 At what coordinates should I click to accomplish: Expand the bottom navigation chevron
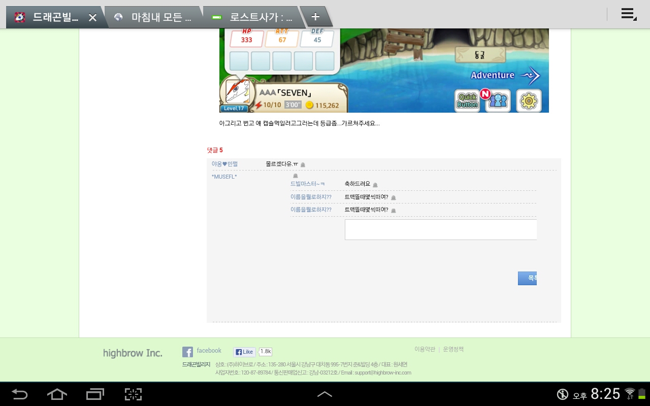tap(324, 394)
